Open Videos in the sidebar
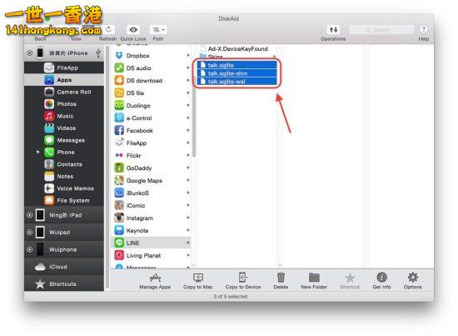This screenshot has height=336, width=458. click(x=64, y=128)
